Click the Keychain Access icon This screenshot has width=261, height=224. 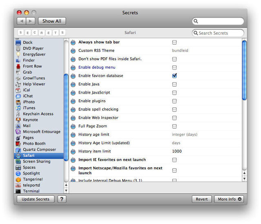point(18,114)
